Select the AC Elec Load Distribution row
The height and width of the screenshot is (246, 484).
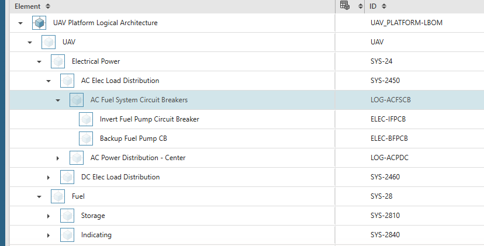pyautogui.click(x=172, y=81)
